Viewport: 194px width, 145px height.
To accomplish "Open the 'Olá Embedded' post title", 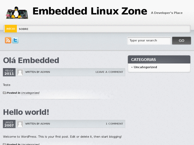I will pyautogui.click(x=31, y=60).
